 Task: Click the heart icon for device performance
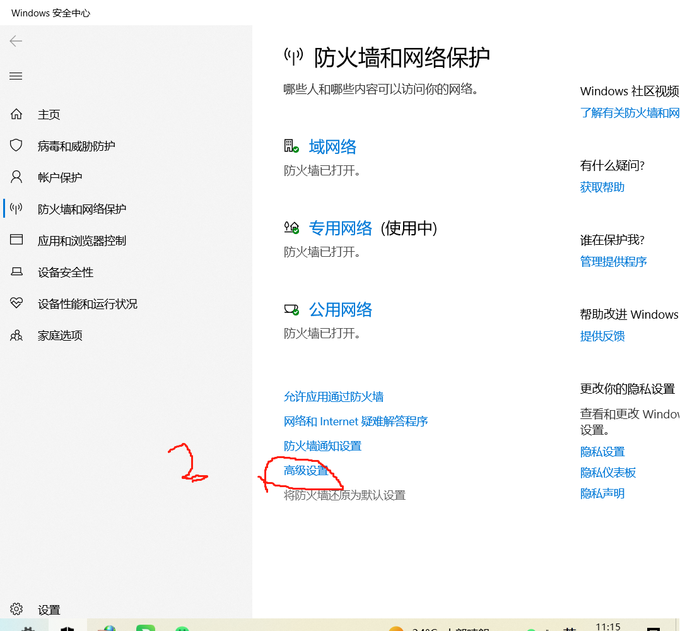pos(16,303)
